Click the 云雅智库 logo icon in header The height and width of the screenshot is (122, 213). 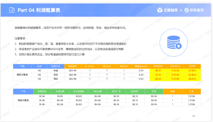coord(160,10)
